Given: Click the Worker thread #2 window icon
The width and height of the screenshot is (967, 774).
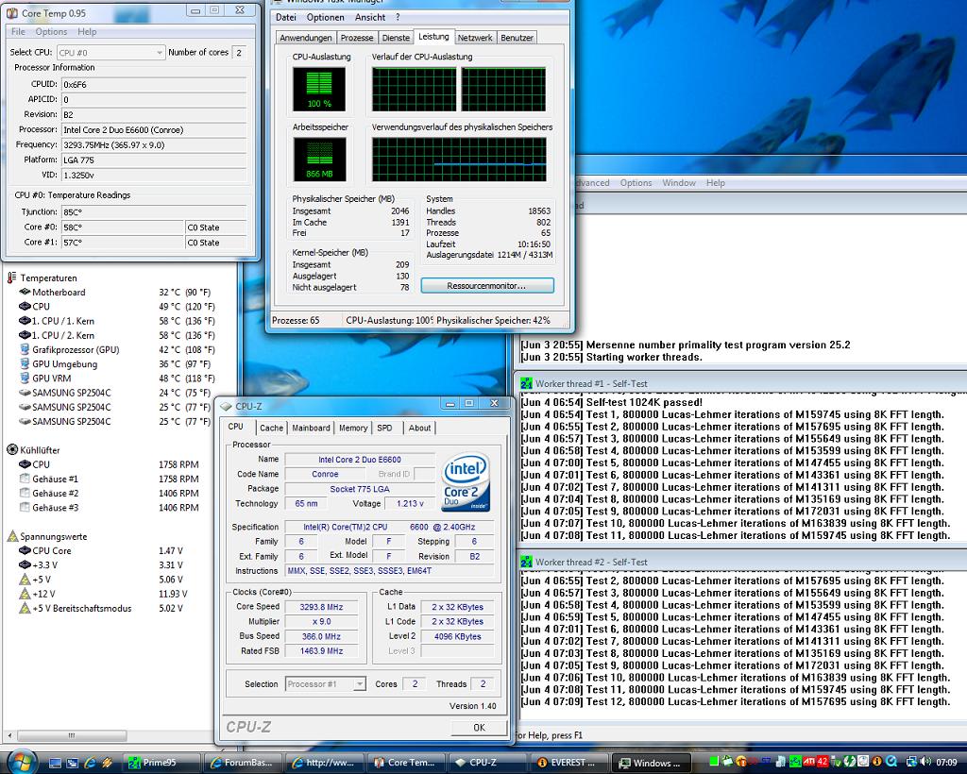Looking at the screenshot, I should pos(526,562).
